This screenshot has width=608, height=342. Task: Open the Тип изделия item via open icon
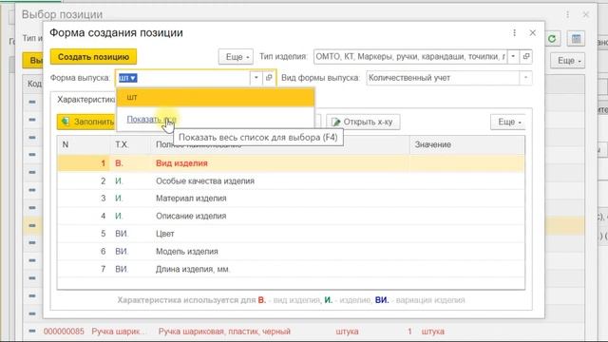(x=525, y=57)
